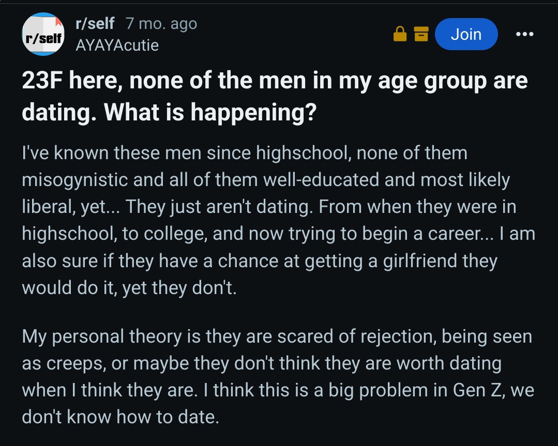Open the r/self community avatar

coord(43,34)
